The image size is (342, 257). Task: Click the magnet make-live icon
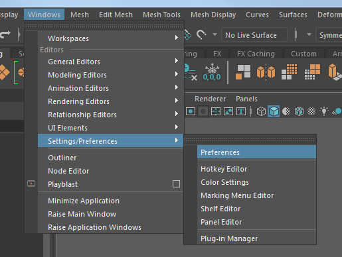(x=201, y=34)
